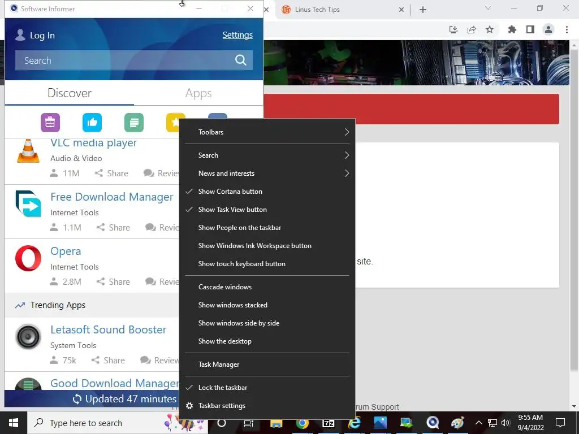Switch to the Discover tab

click(x=70, y=93)
